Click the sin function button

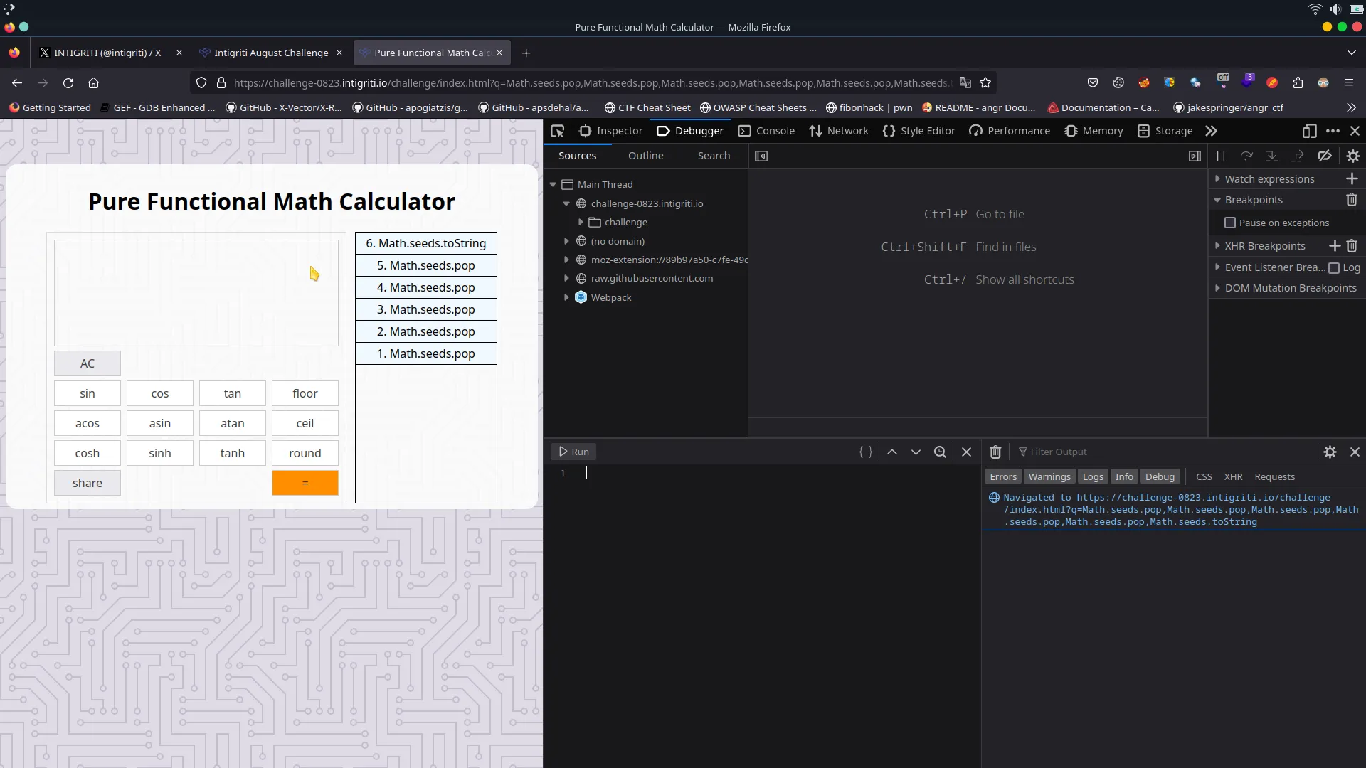(88, 393)
